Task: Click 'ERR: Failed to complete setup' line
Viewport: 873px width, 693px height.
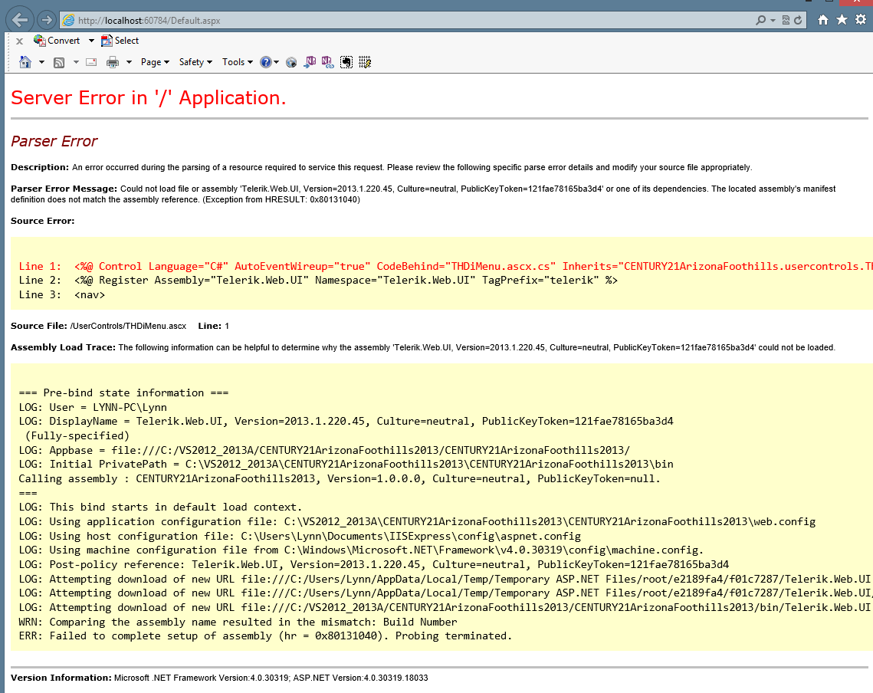Action: pos(265,636)
